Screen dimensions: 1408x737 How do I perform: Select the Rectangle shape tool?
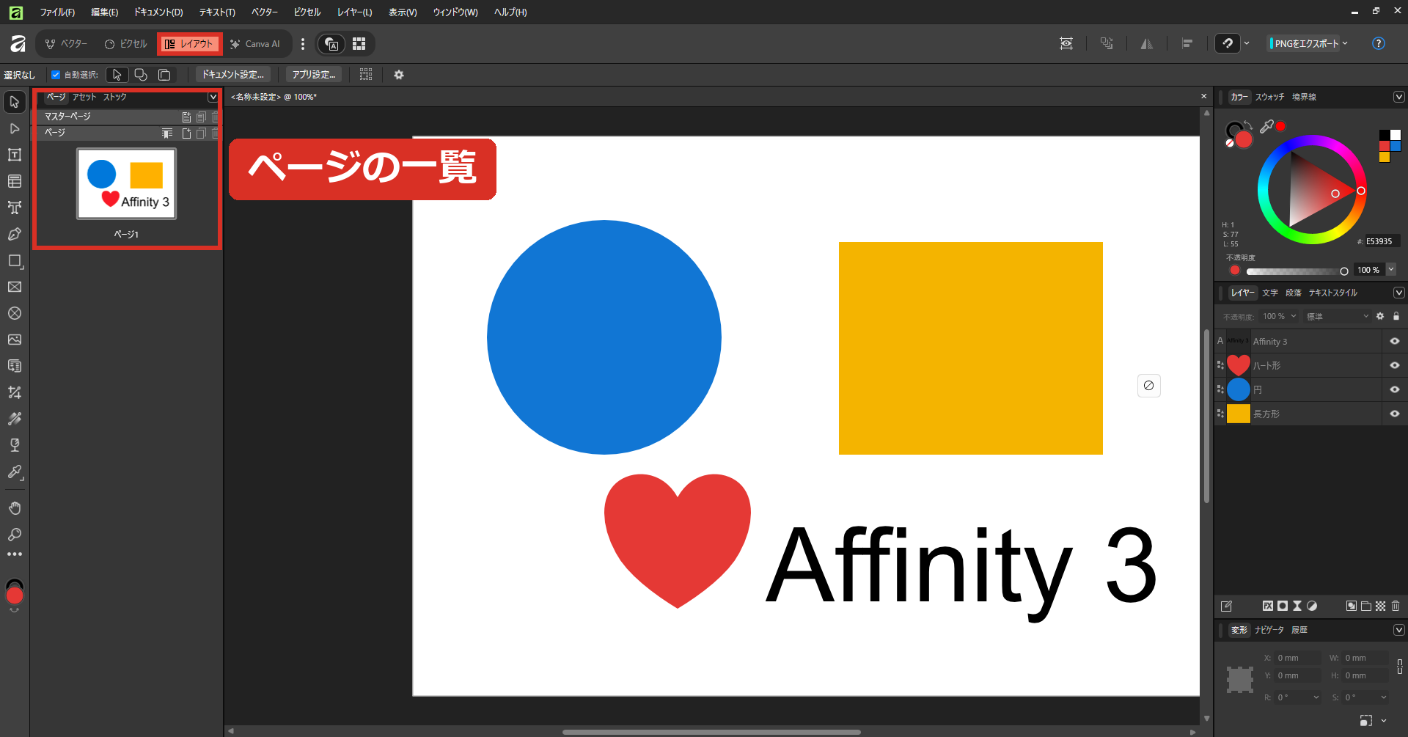pyautogui.click(x=15, y=260)
